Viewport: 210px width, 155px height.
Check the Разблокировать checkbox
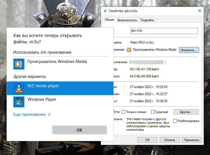175,121
